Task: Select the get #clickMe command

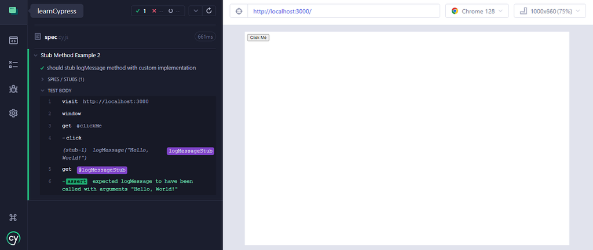Action: (x=127, y=126)
